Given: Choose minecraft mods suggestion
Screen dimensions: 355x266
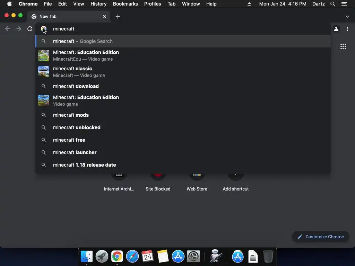Looking at the screenshot, I should (x=183, y=115).
